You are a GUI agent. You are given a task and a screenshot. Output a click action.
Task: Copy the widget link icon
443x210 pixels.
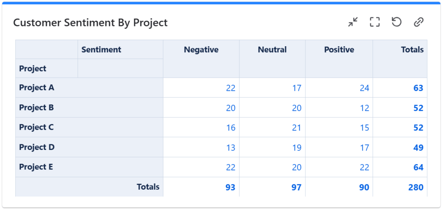click(418, 22)
